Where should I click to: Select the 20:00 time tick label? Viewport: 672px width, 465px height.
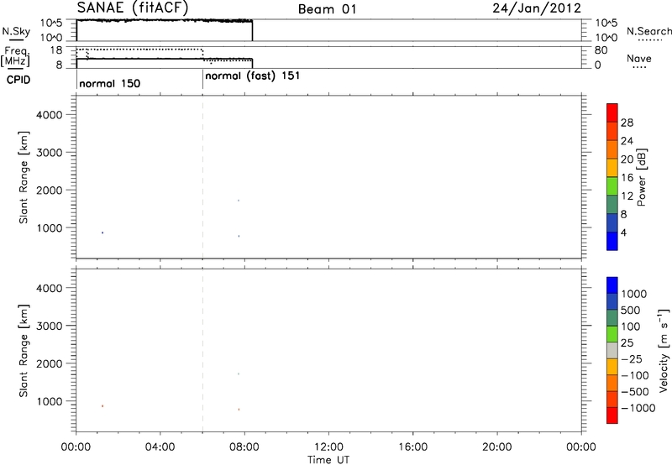(x=496, y=447)
